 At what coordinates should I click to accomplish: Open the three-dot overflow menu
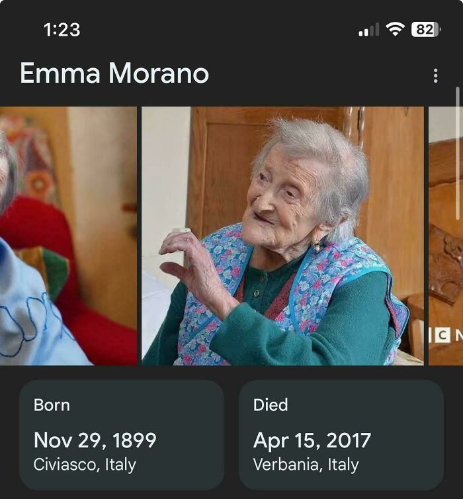[x=435, y=75]
